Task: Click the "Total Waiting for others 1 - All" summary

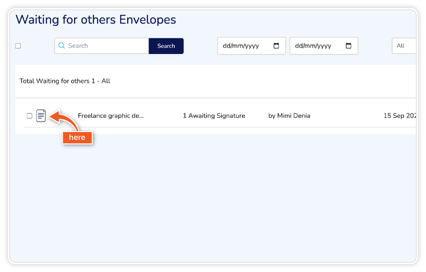Action: point(65,81)
